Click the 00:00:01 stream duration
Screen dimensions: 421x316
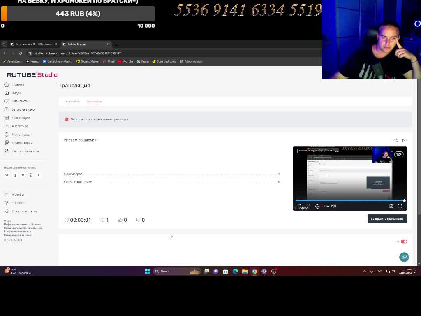click(81, 220)
